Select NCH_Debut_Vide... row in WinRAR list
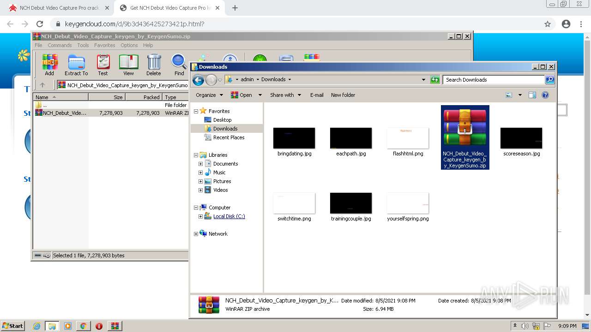Viewport: 591px width, 332px height. point(111,113)
